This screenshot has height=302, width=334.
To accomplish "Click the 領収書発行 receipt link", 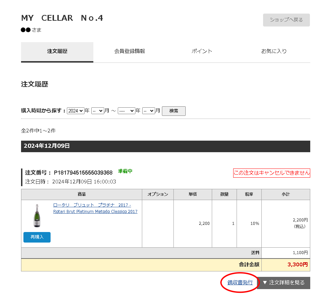I will click(240, 283).
